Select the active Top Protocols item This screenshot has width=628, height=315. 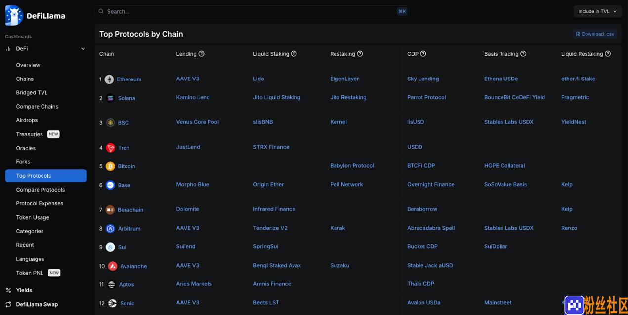[x=46, y=176]
